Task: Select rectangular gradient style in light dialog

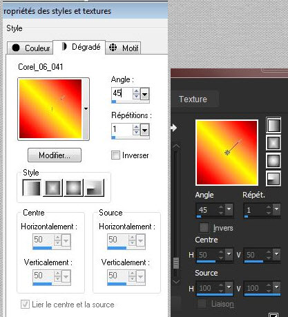Action: 52,188
